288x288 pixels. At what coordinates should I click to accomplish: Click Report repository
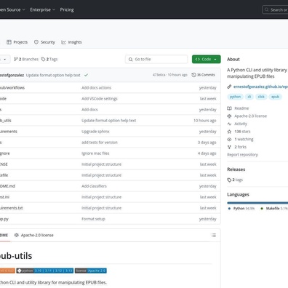click(x=242, y=155)
